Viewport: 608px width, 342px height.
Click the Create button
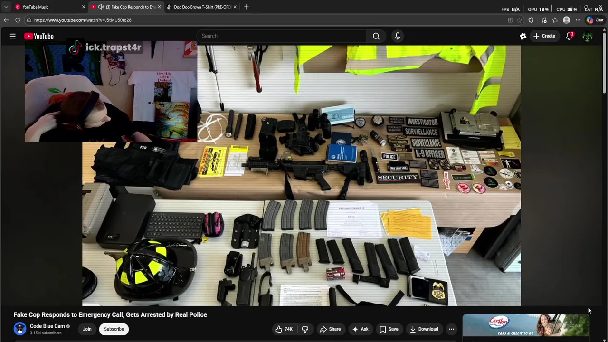click(544, 36)
